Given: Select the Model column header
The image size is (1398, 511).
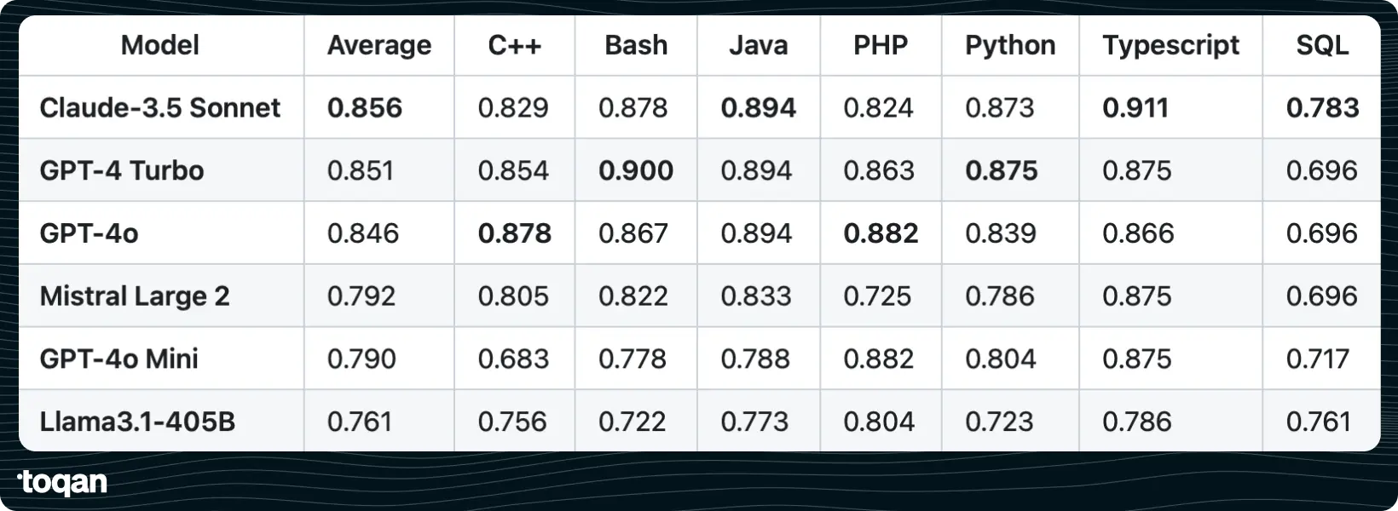Looking at the screenshot, I should [x=160, y=45].
